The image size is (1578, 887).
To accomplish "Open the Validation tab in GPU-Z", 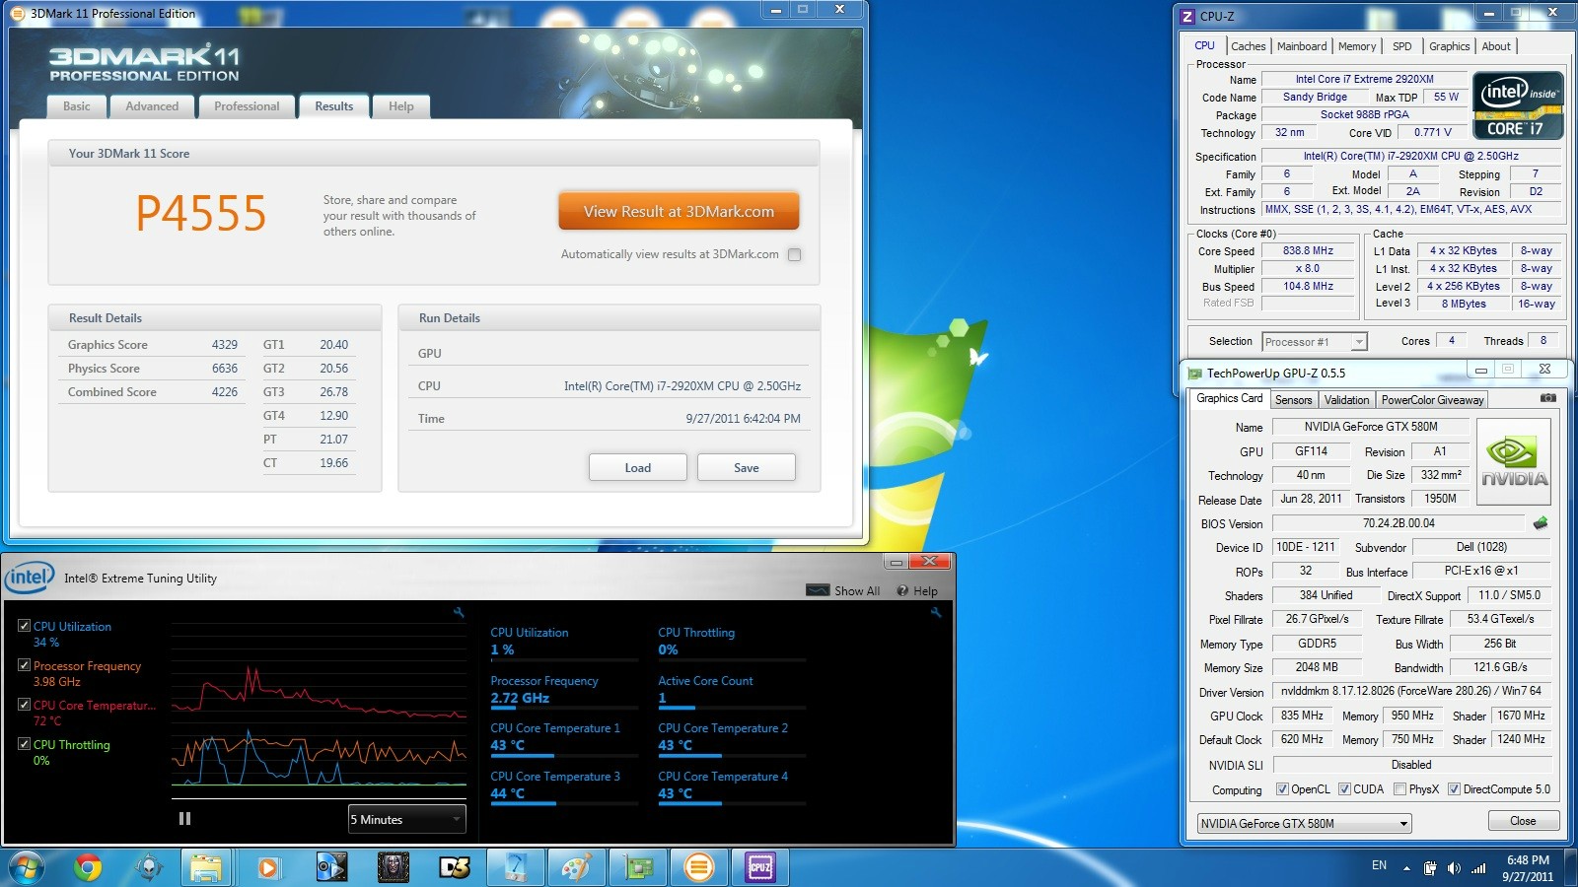I will pos(1346,400).
